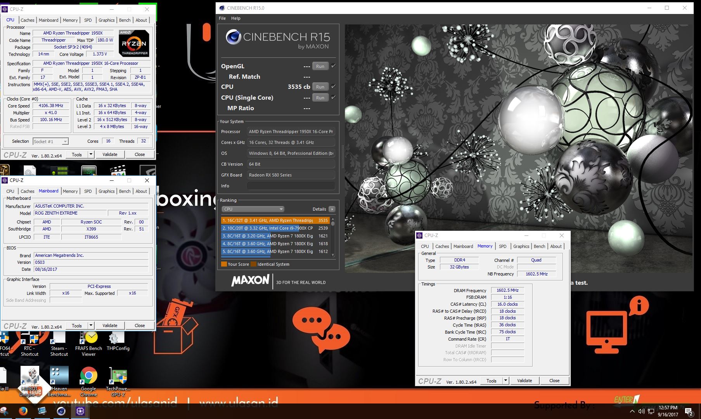This screenshot has width=701, height=419.
Task: Click Validate in top CPU-Z window
Action: pos(110,154)
